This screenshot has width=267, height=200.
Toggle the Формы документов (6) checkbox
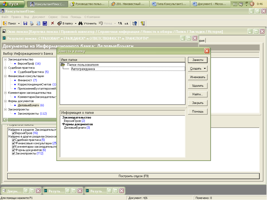point(14,150)
